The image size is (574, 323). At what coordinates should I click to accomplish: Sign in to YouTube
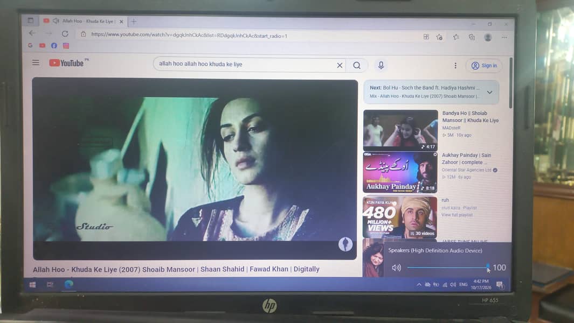(484, 66)
